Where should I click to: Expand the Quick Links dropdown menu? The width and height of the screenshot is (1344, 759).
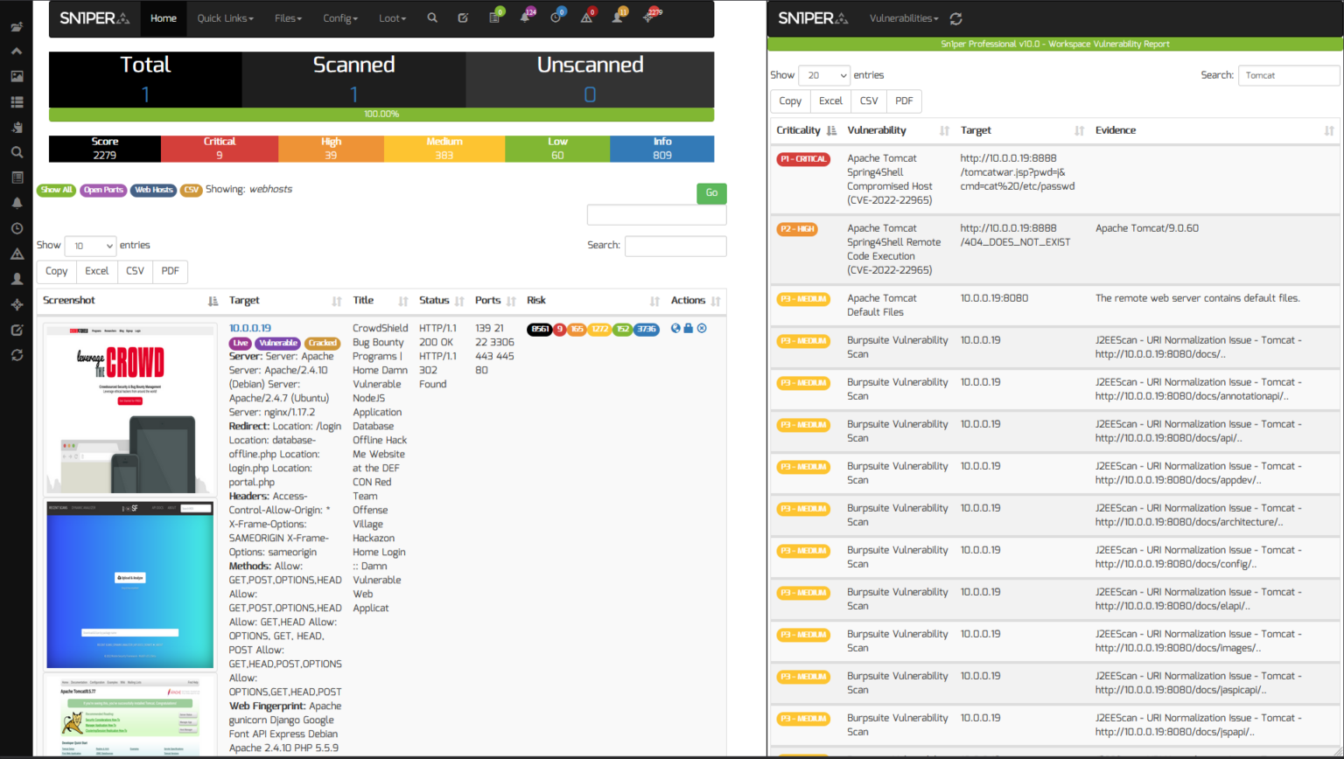(225, 18)
